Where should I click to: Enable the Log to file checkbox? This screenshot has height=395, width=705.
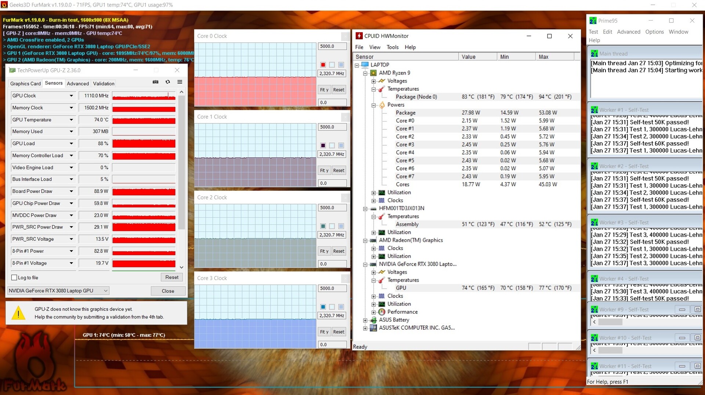coord(14,278)
